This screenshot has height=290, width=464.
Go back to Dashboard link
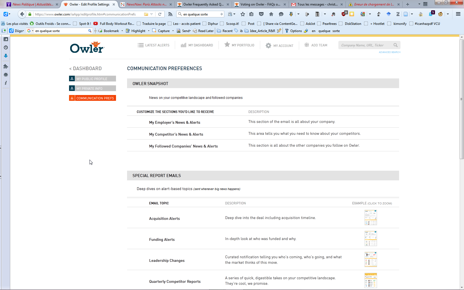(85, 68)
